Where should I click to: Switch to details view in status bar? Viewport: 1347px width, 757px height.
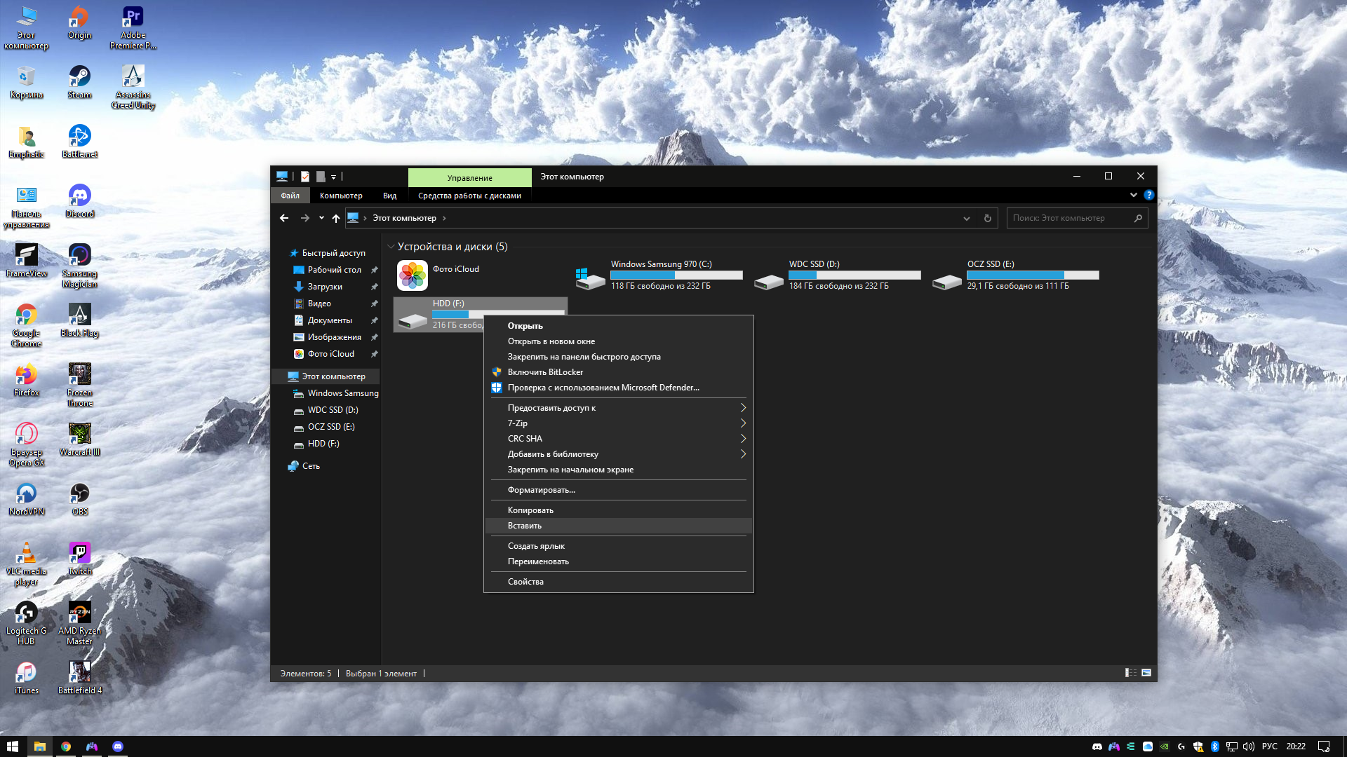click(1131, 673)
